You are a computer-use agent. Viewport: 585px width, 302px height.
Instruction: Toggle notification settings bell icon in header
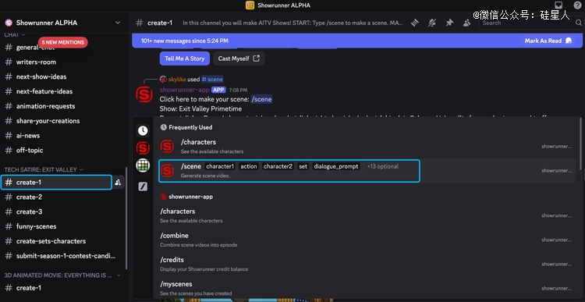tap(432, 23)
